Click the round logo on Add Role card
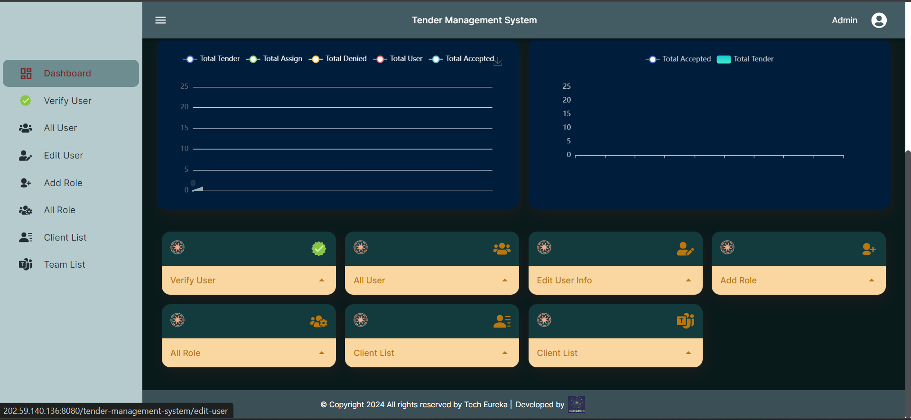911x420 pixels. tap(727, 247)
